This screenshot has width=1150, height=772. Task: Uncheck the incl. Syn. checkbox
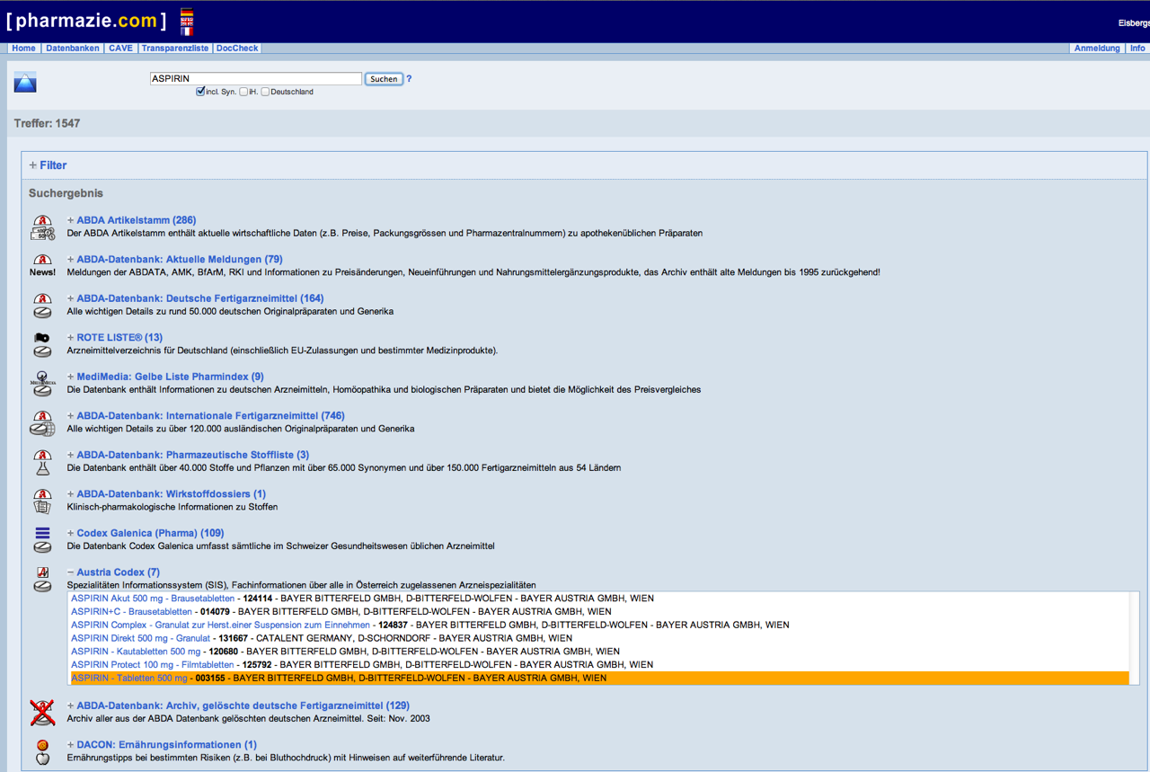(200, 92)
